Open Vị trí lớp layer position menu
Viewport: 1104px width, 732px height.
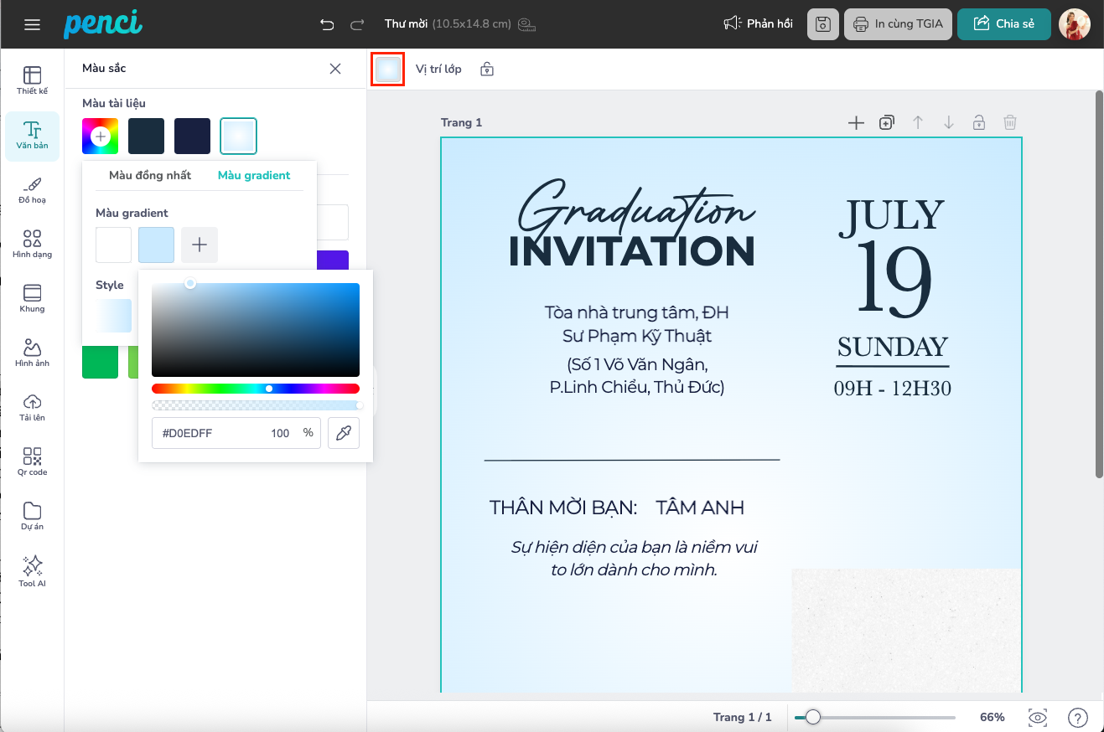(x=438, y=70)
